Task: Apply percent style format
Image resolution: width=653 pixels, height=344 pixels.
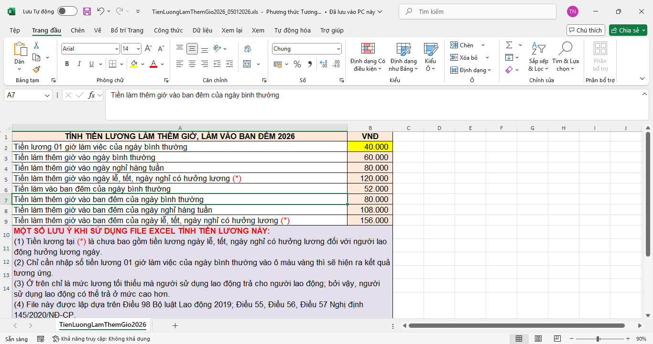Action: 297,64
